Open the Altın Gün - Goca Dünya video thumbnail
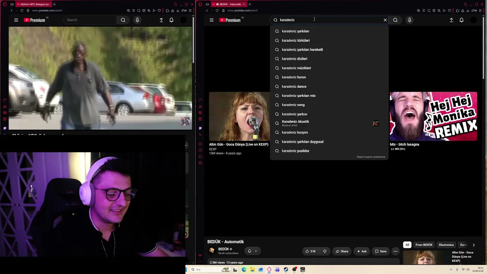The image size is (487, 274). (x=239, y=116)
